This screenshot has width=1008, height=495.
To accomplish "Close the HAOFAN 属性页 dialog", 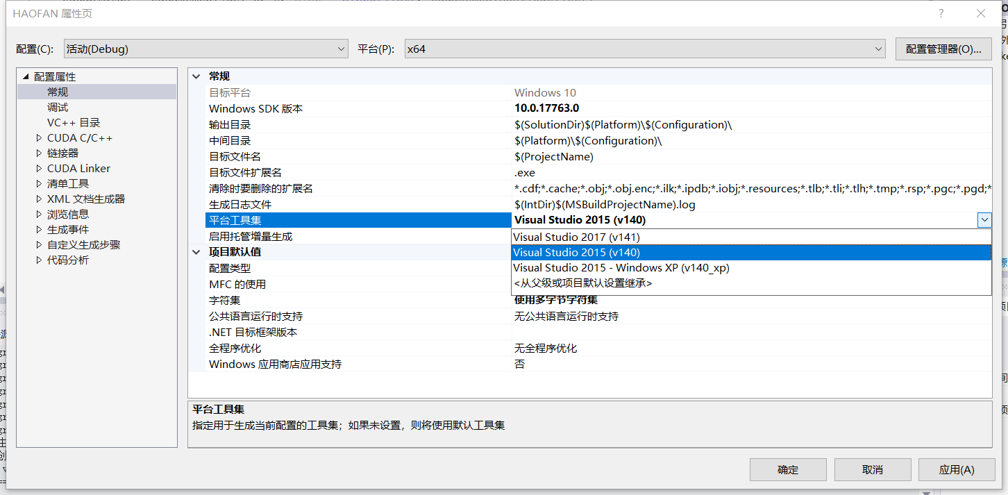I will coord(981,13).
